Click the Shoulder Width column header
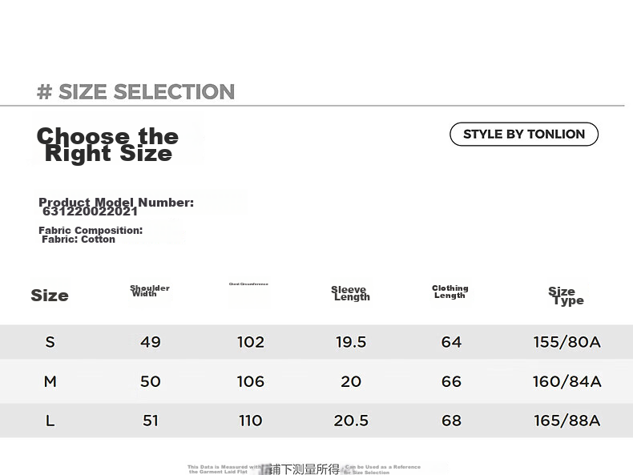This screenshot has height=475, width=633. (x=149, y=291)
